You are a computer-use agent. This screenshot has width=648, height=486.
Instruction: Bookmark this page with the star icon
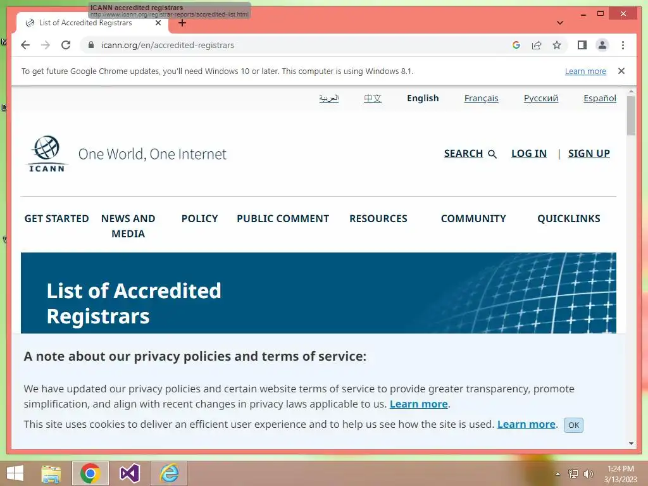pos(557,45)
